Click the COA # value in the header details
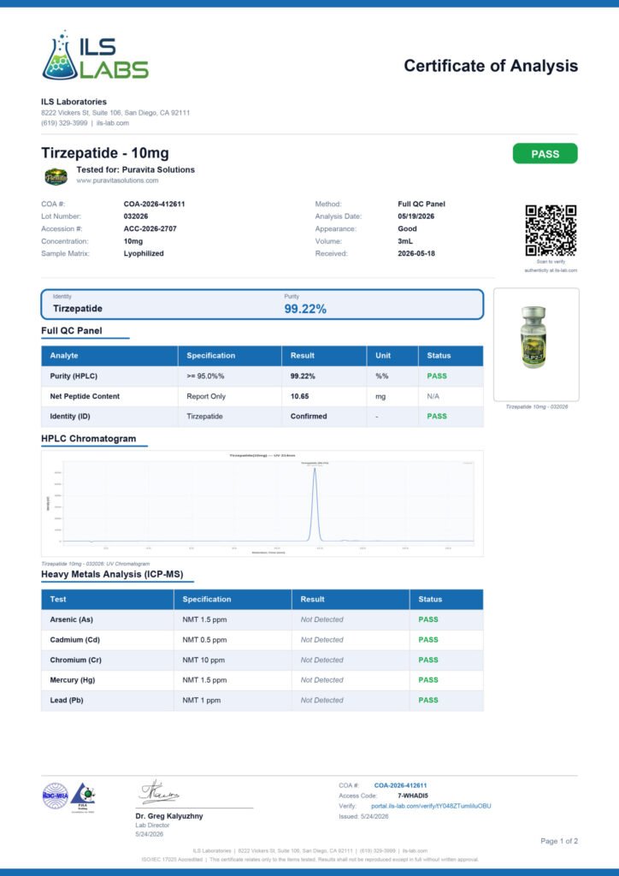This screenshot has width=619, height=876. [x=154, y=204]
